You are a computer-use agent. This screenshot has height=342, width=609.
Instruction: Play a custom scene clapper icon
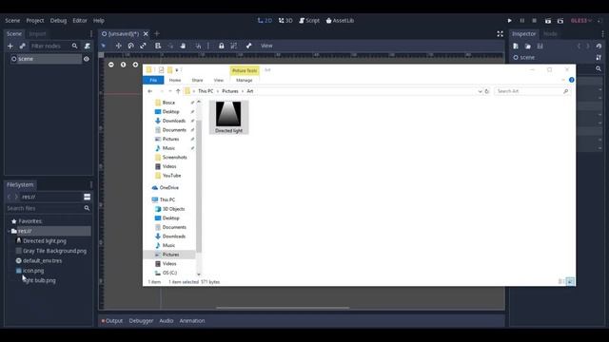(560, 21)
